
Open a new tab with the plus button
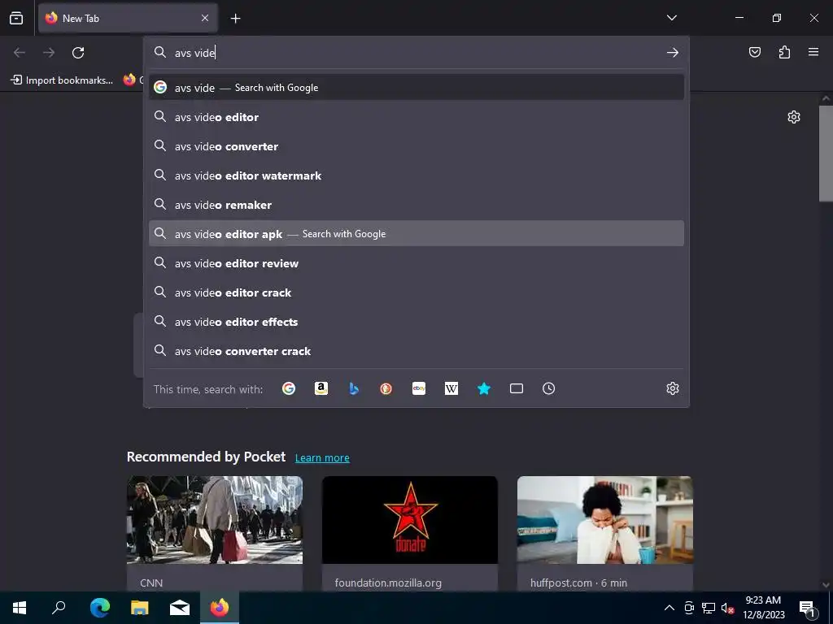[235, 19]
